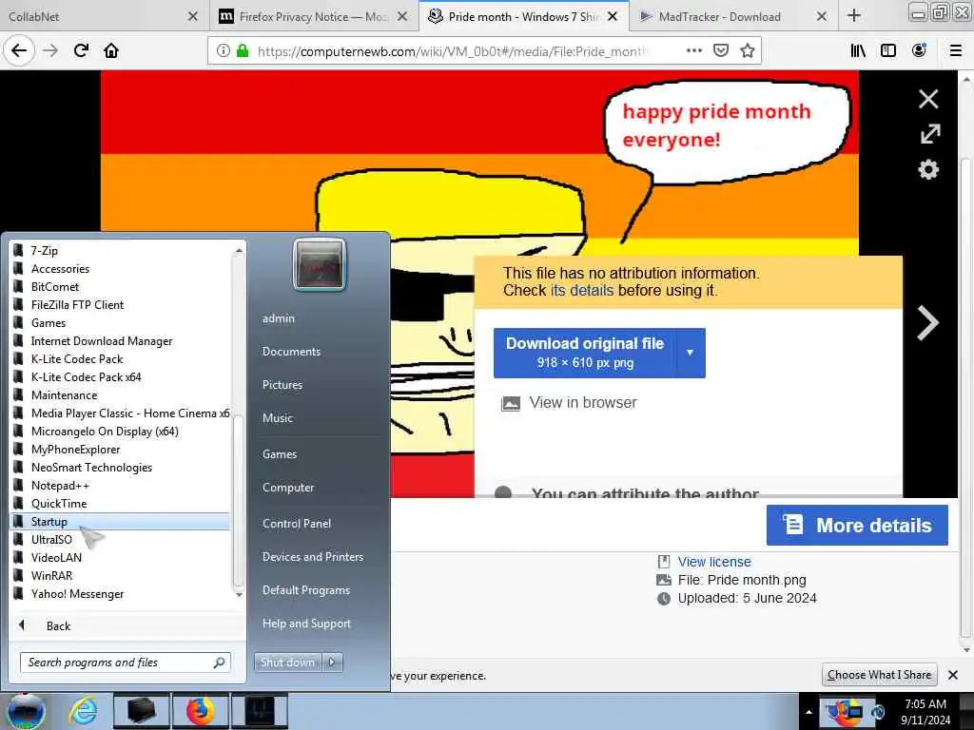Expand the Accessories program folder
Viewport: 974px width, 730px height.
coord(121,269)
